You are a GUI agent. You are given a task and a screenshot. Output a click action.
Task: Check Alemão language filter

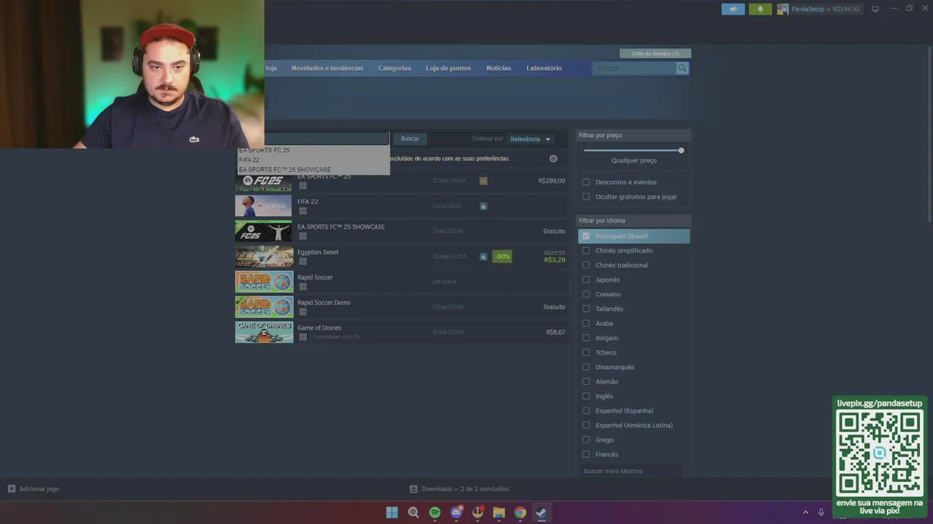click(x=586, y=381)
